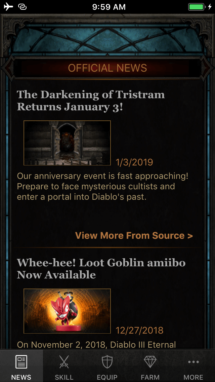215x382 pixels.
Task: Open the Farm diamond icon
Action: [x=150, y=362]
